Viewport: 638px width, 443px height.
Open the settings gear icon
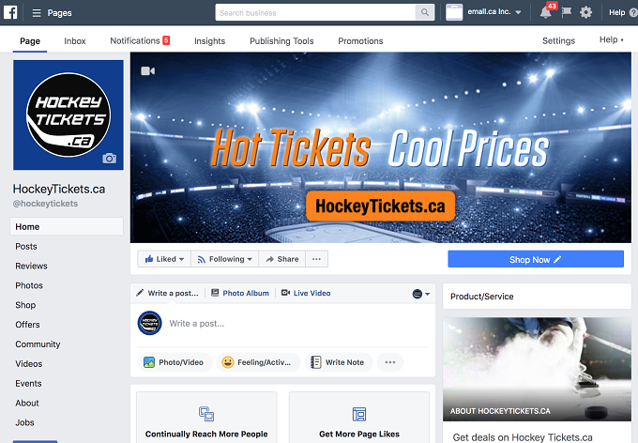[585, 12]
